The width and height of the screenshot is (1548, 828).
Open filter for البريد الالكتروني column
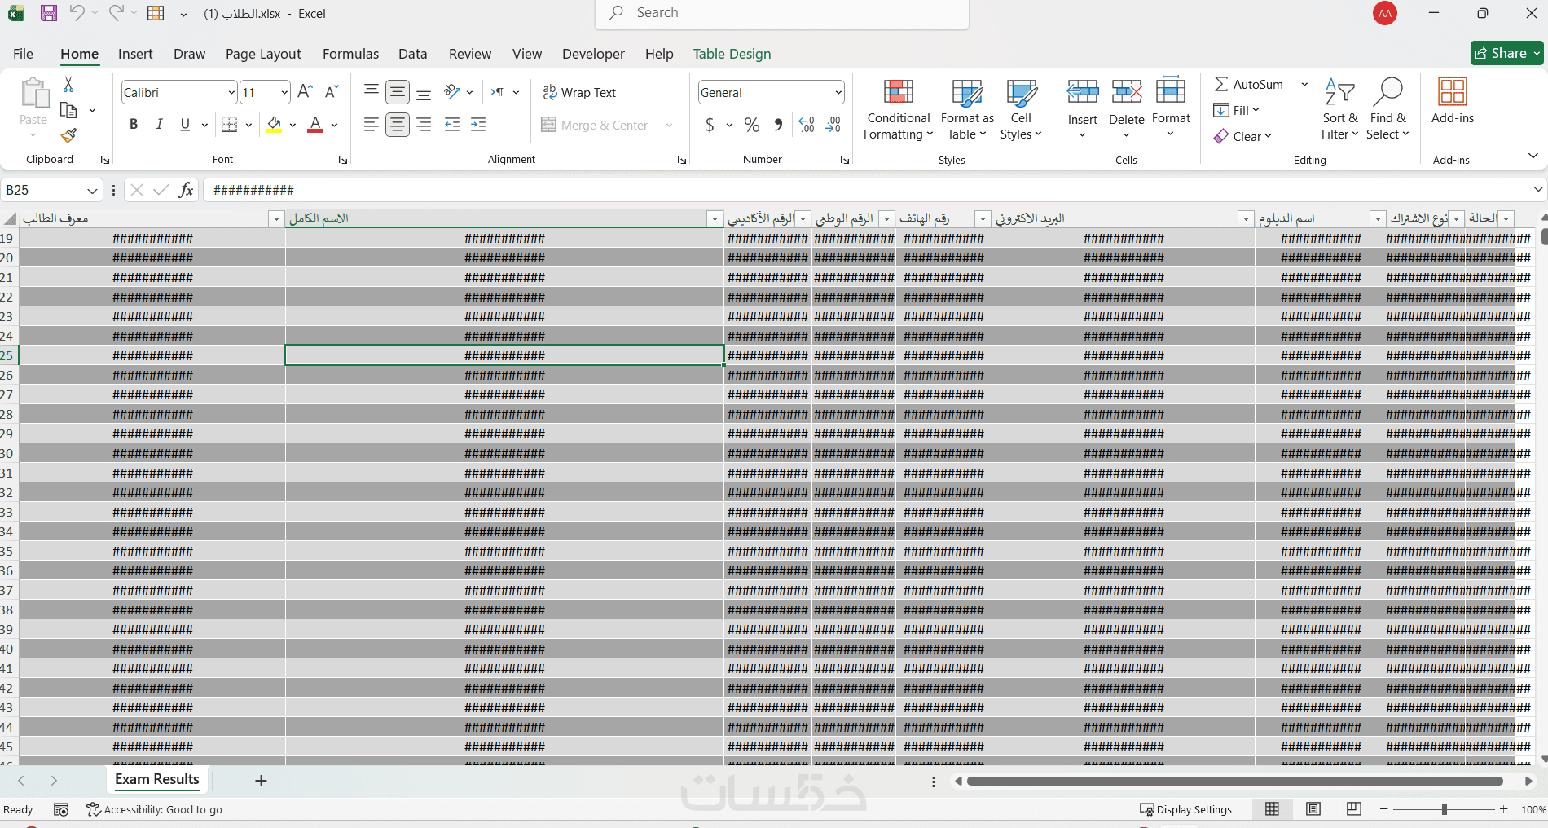tap(1245, 219)
